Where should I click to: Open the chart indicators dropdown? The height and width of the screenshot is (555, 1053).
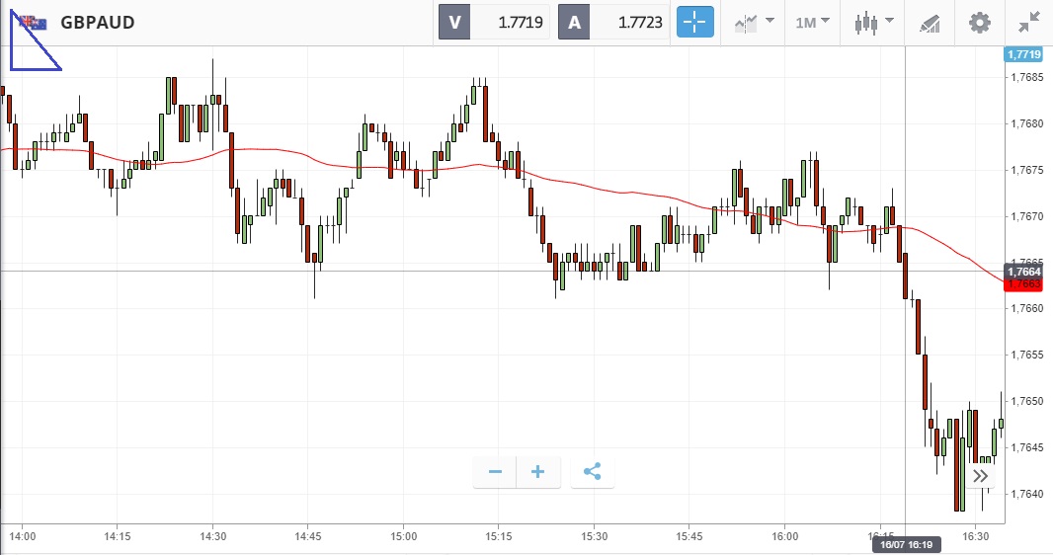point(754,22)
